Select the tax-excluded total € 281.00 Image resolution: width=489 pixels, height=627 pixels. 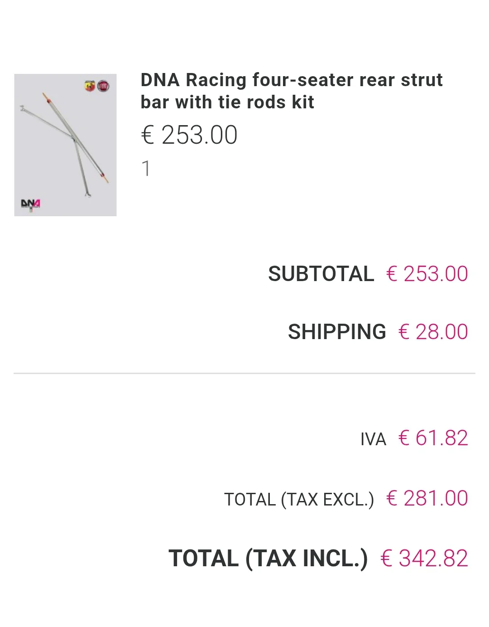427,498
